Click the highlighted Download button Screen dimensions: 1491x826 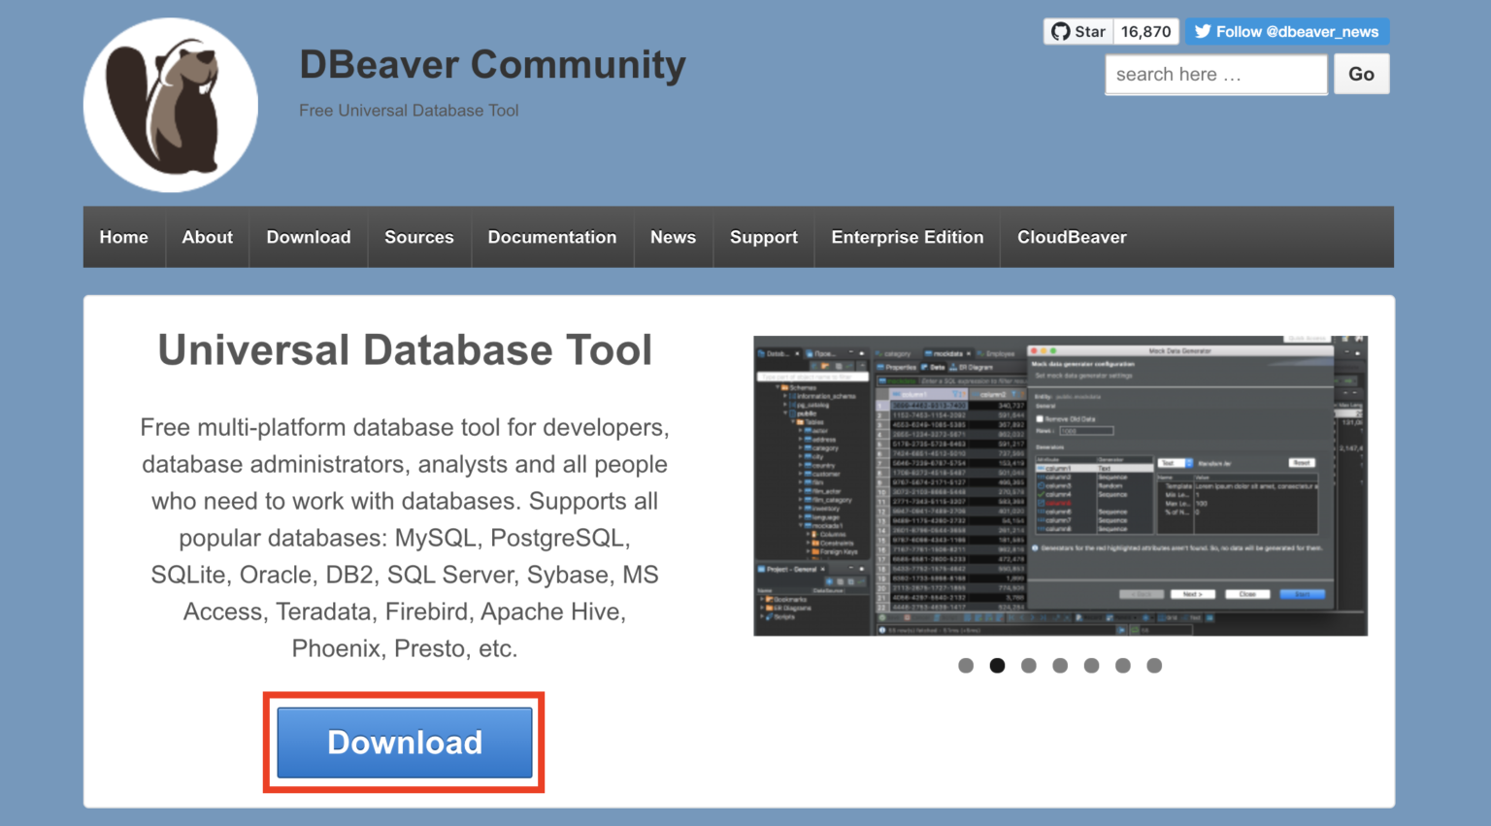404,742
